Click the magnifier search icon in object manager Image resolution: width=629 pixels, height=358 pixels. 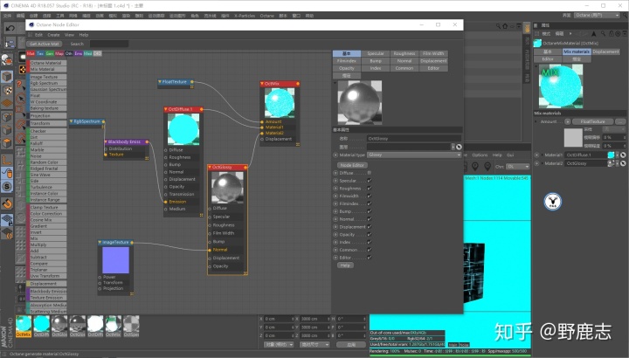(498, 26)
